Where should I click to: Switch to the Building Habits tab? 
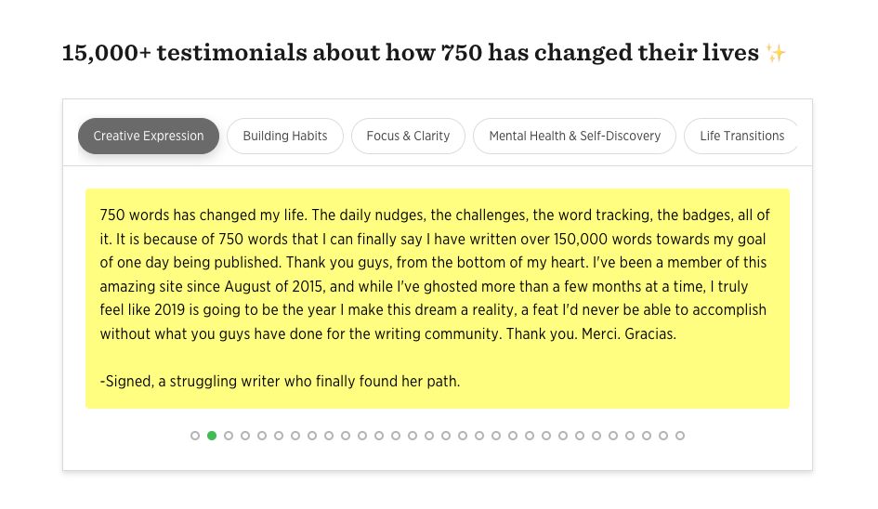(285, 136)
